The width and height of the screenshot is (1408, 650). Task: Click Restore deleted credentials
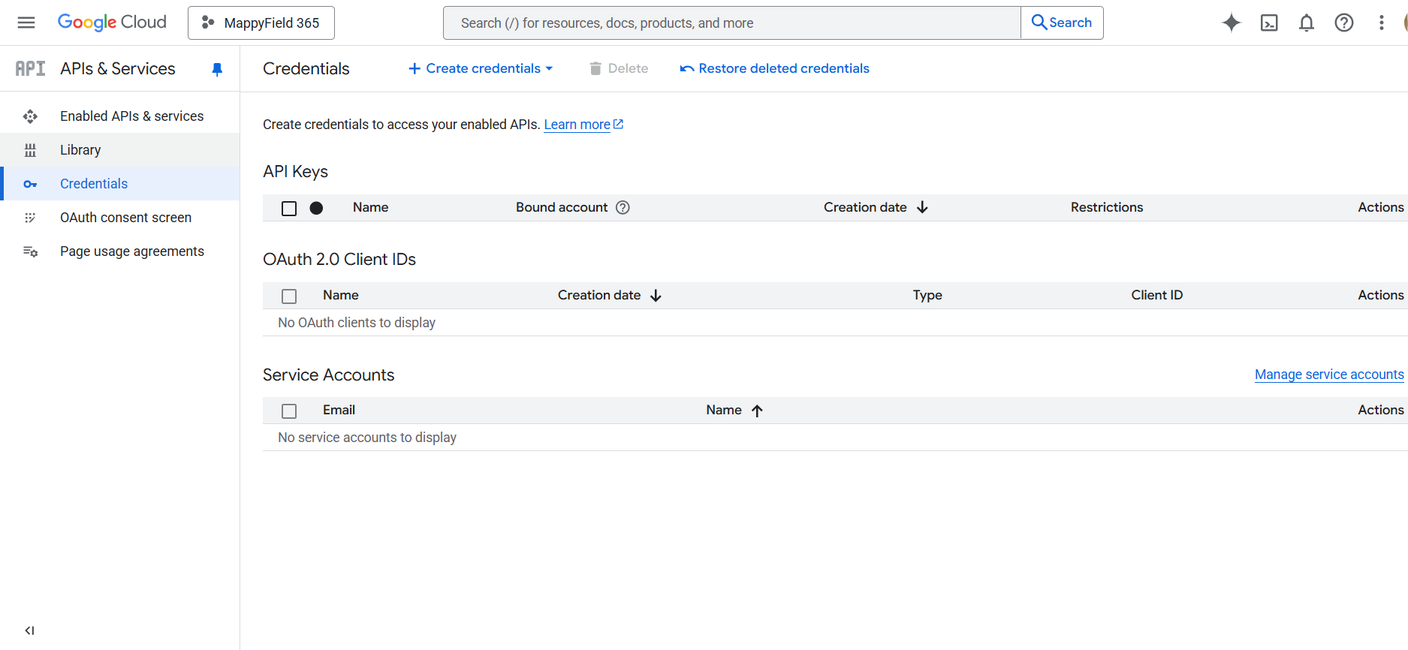pos(774,68)
